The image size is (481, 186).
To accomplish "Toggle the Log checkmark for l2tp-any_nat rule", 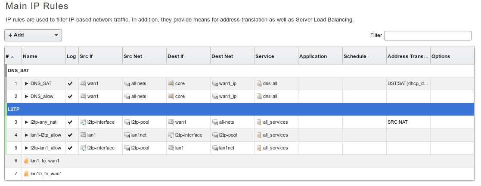I will 70,122.
